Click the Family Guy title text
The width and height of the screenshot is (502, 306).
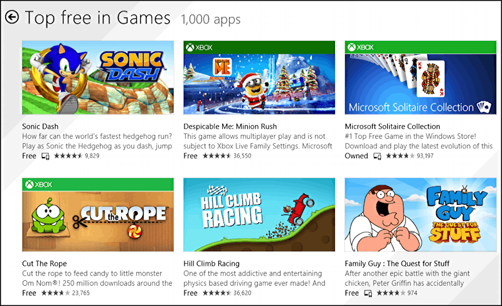397,263
